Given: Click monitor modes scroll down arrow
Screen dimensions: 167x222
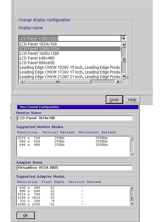Looking at the screenshot, I should coord(132,154).
